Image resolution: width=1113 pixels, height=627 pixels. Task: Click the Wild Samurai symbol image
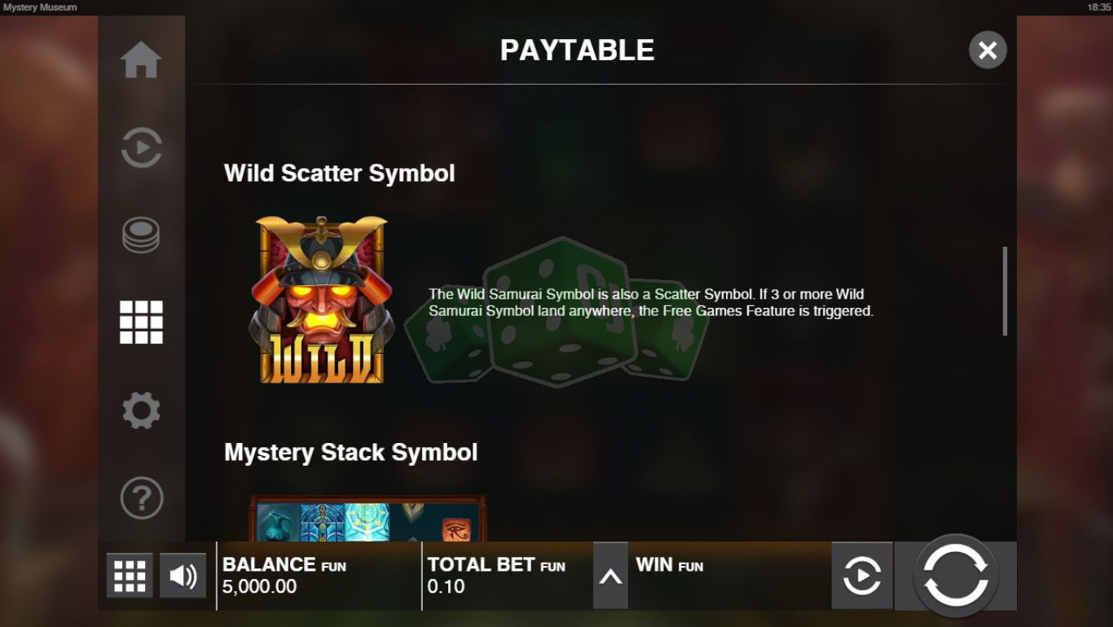321,300
